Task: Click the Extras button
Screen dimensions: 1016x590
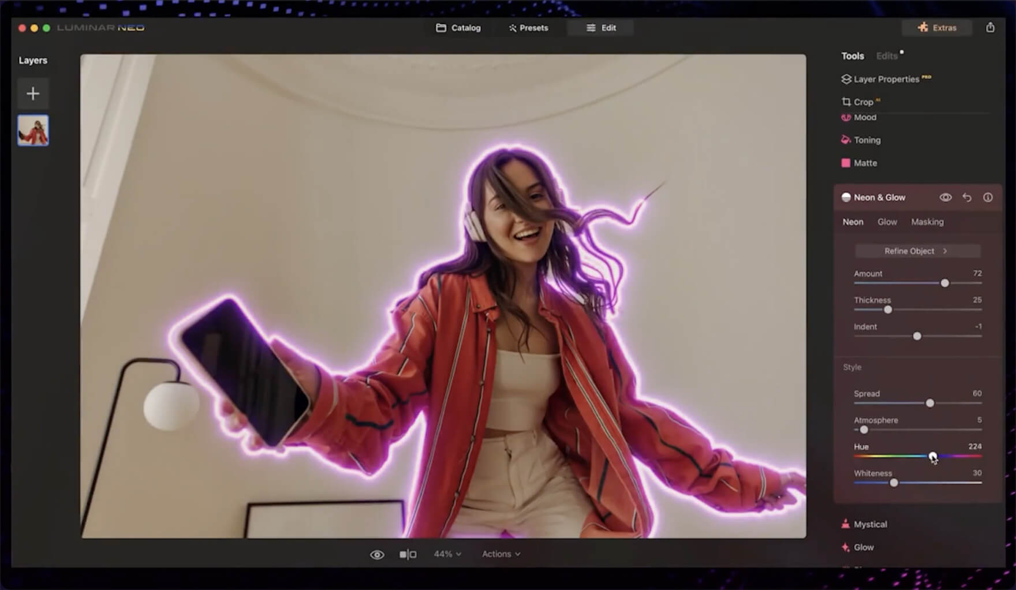Action: (x=937, y=28)
